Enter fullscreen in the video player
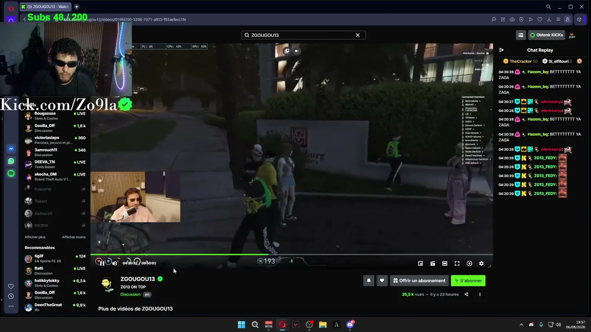Viewport: 591px width, 332px height. [x=457, y=263]
